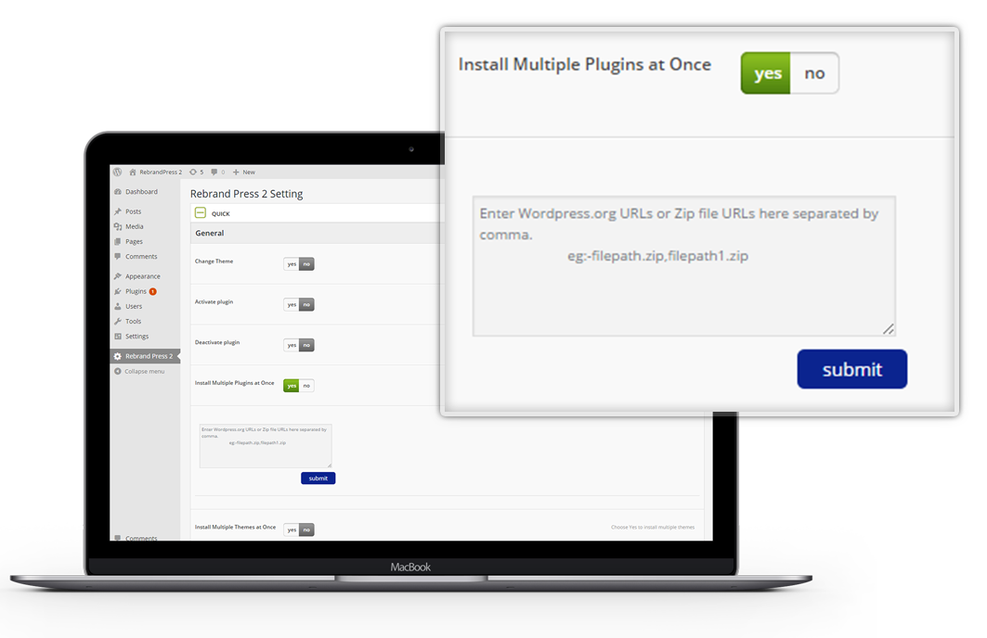The height and width of the screenshot is (638, 987).
Task: Click the Change Theme label
Action: pos(214,261)
